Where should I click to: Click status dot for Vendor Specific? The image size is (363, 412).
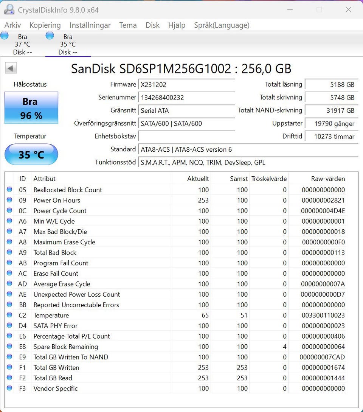coord(9,388)
